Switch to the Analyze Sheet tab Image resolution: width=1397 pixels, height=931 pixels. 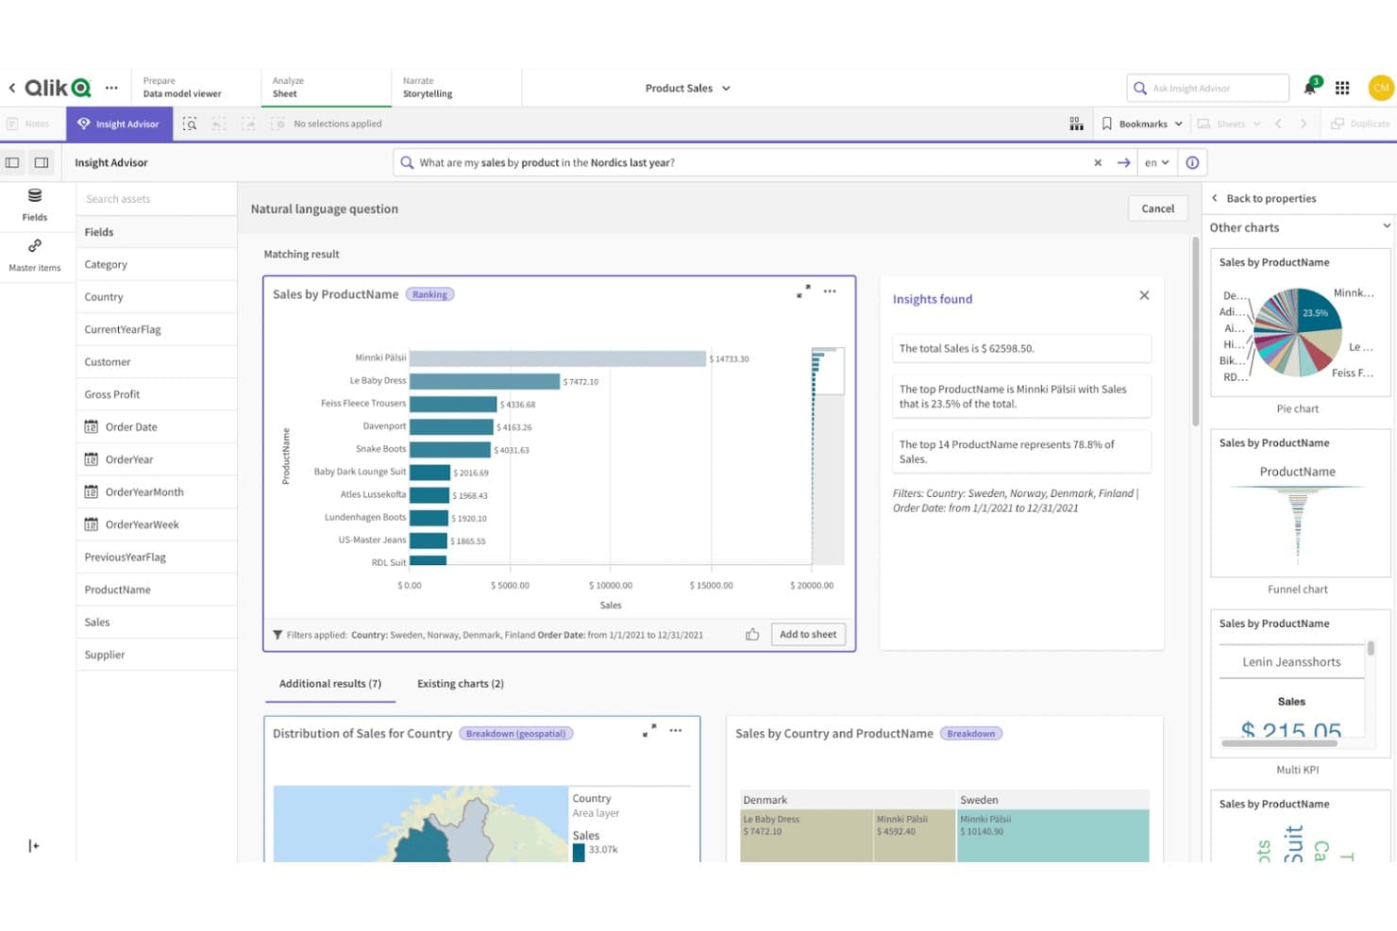[326, 88]
